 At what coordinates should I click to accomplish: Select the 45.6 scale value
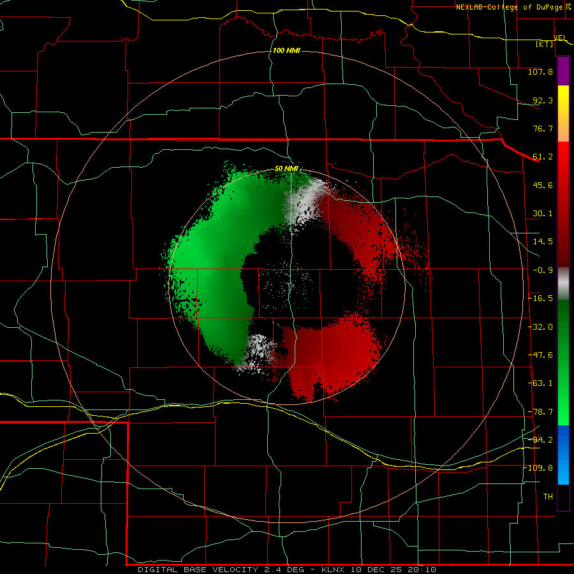(543, 185)
